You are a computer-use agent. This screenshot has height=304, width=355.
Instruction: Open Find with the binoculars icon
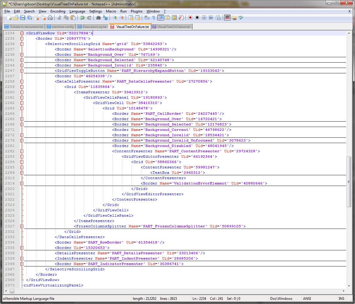pos(98,18)
